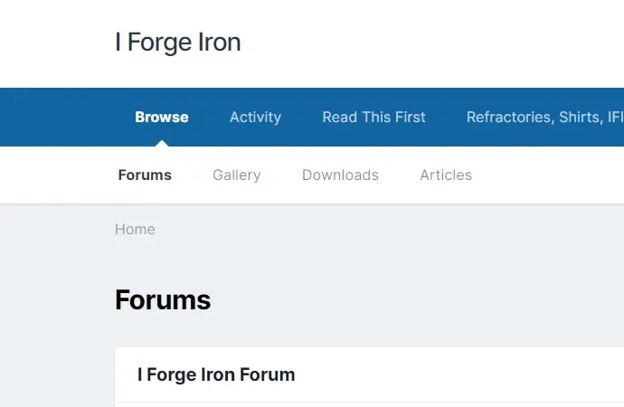
Task: Click the Home breadcrumb link
Action: (x=135, y=229)
